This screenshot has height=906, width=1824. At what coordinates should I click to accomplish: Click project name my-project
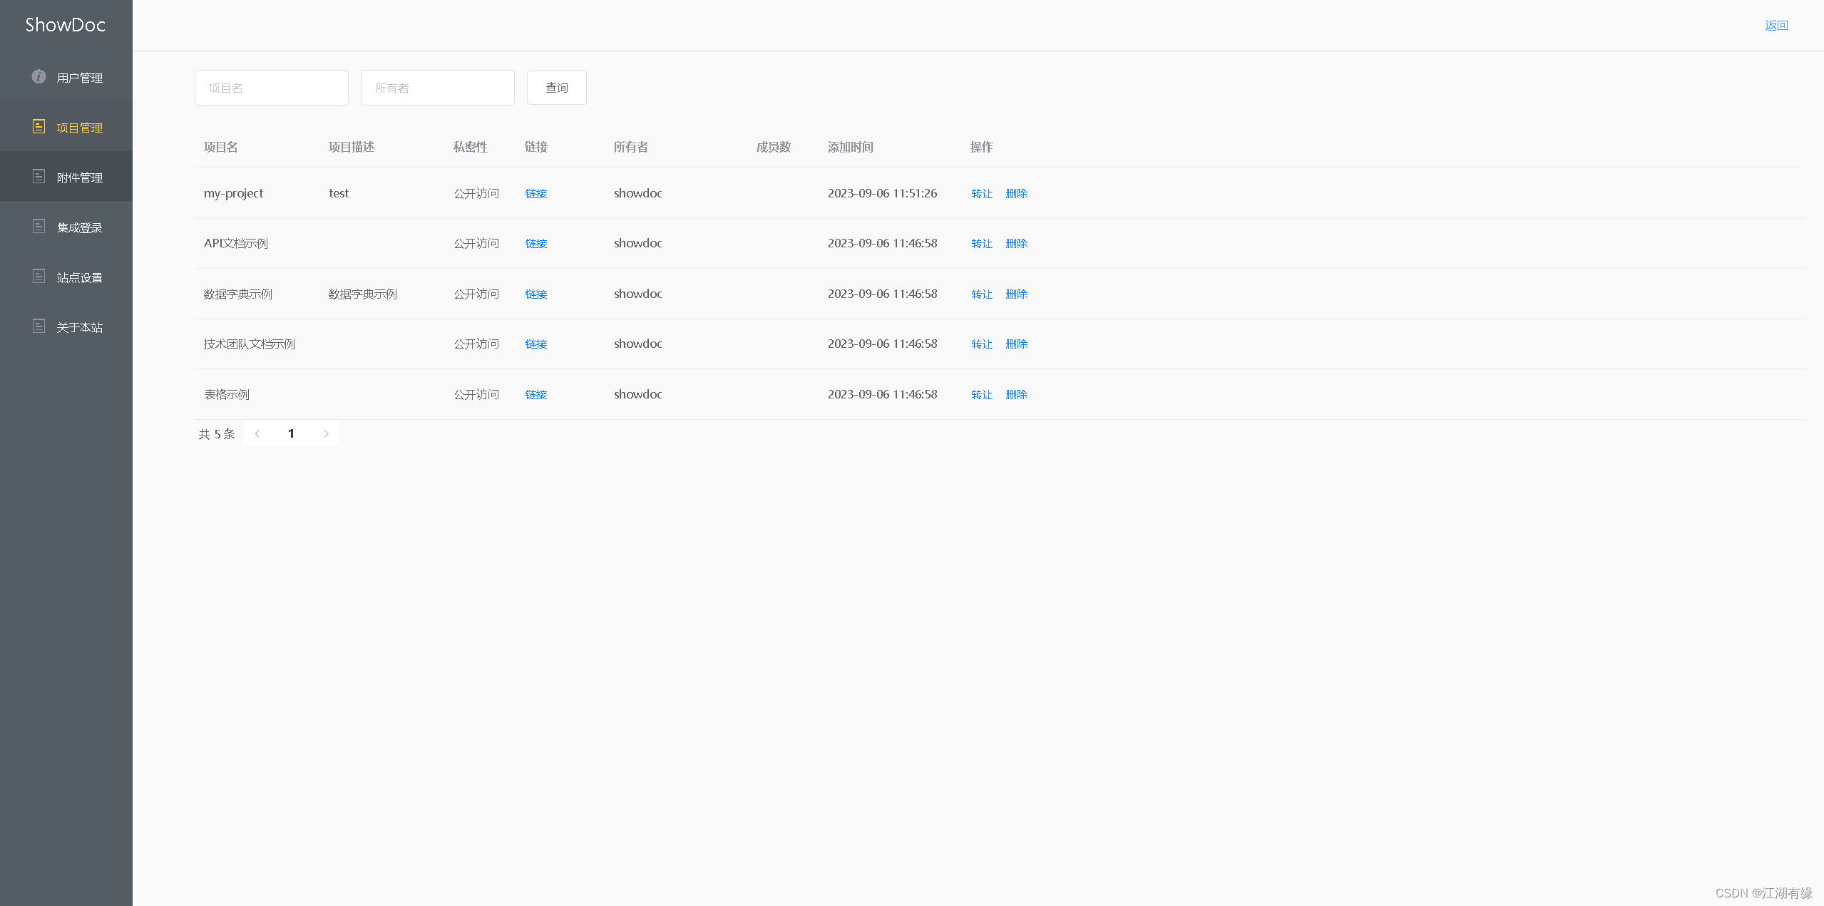click(x=234, y=194)
